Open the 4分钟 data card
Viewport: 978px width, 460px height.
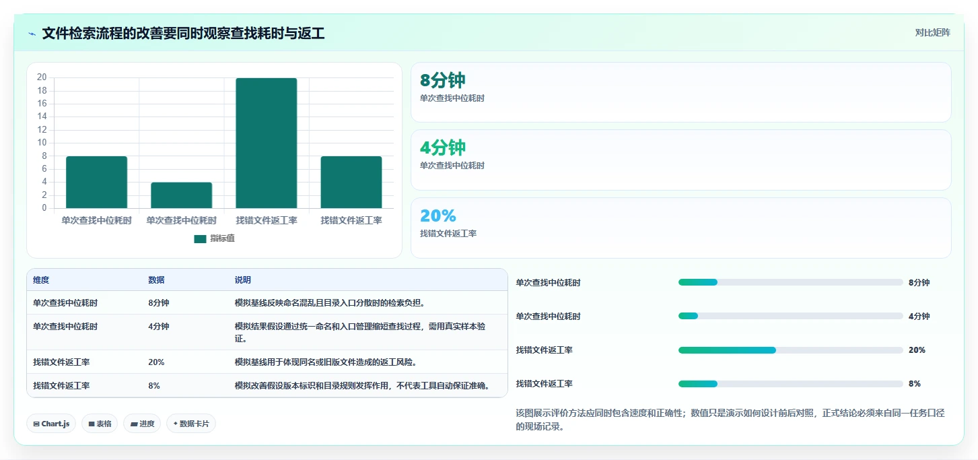tap(681, 160)
